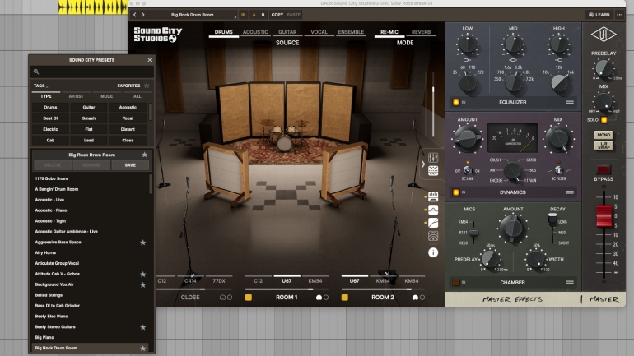
Task: Select cardioid pattern for Close mics
Action: coord(222,298)
